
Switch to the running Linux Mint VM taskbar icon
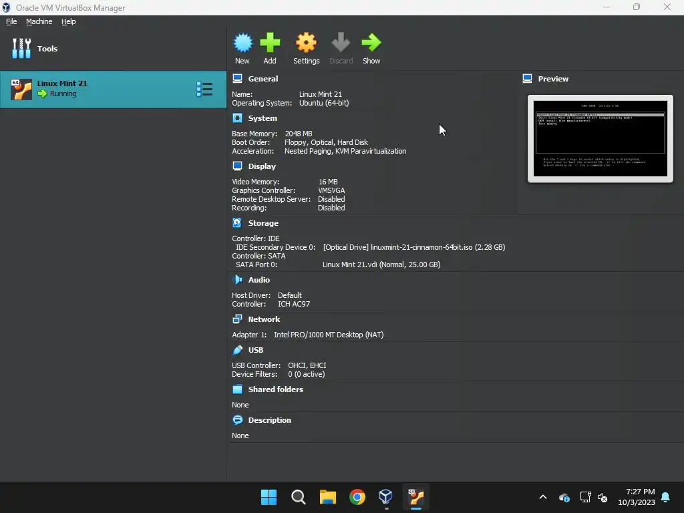click(415, 497)
